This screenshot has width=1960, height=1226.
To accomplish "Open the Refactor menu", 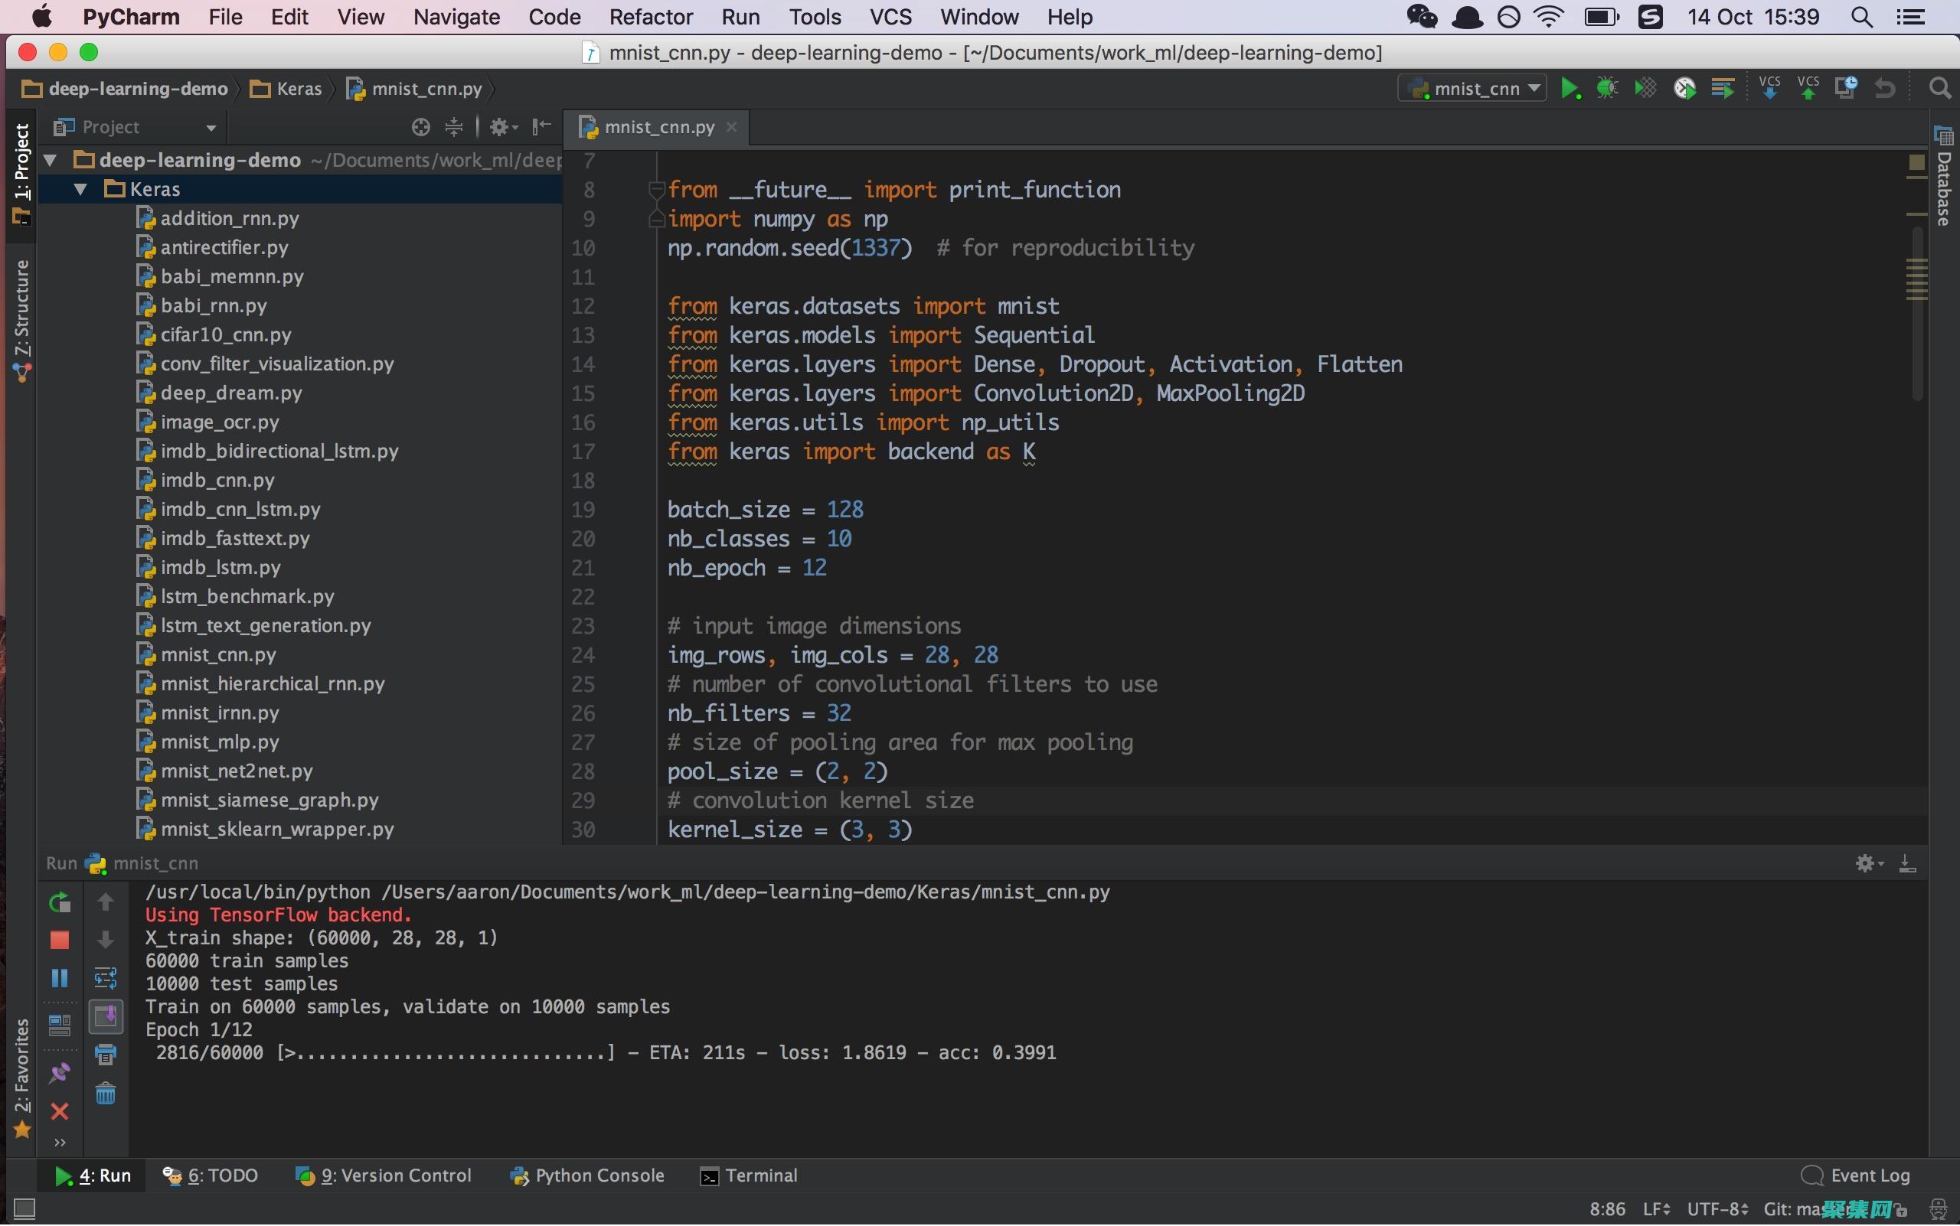I will (x=650, y=17).
